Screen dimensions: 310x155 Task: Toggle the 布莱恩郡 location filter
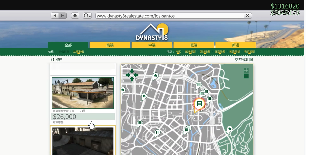[x=249, y=52]
